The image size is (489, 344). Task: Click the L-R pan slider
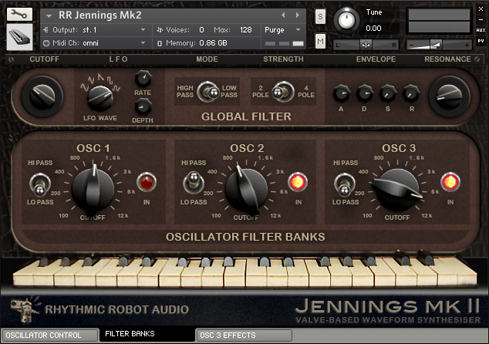[x=366, y=46]
